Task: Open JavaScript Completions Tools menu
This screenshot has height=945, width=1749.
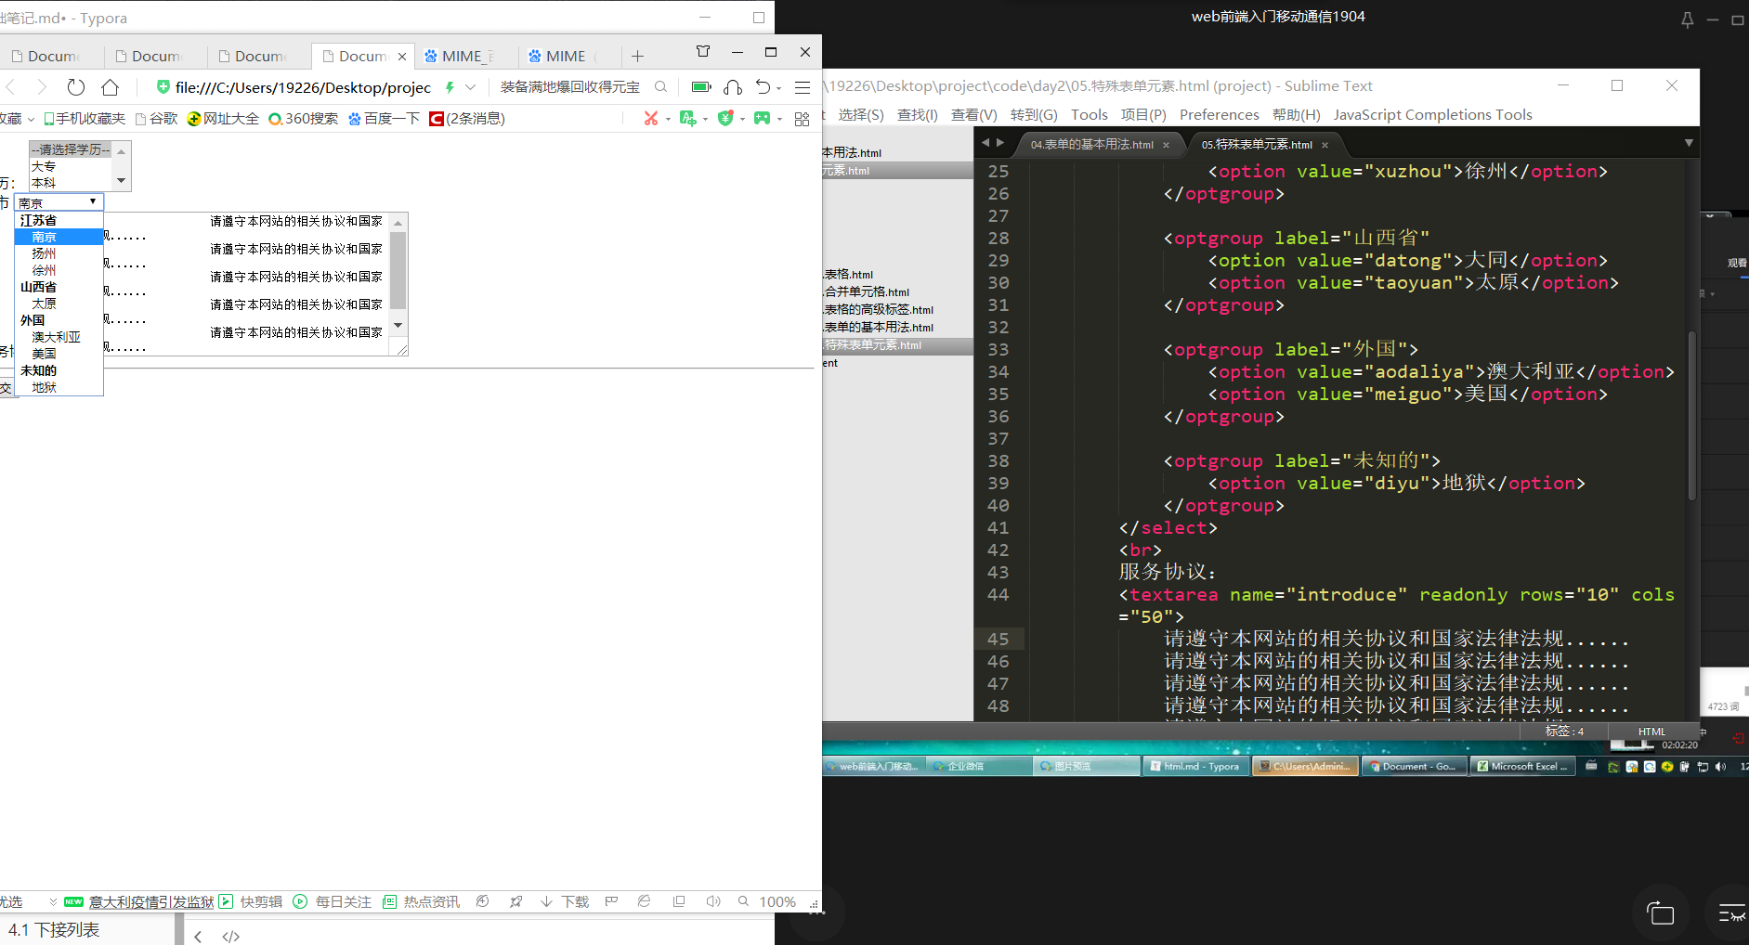Action: pyautogui.click(x=1432, y=114)
